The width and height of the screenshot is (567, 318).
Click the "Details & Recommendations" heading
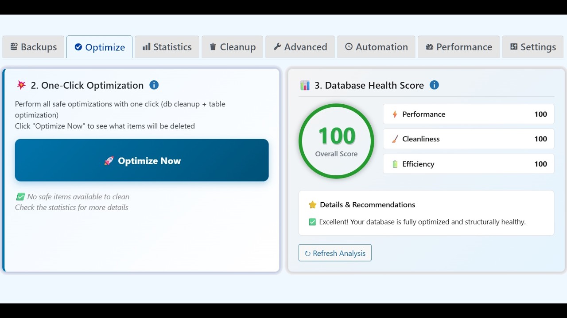(367, 204)
